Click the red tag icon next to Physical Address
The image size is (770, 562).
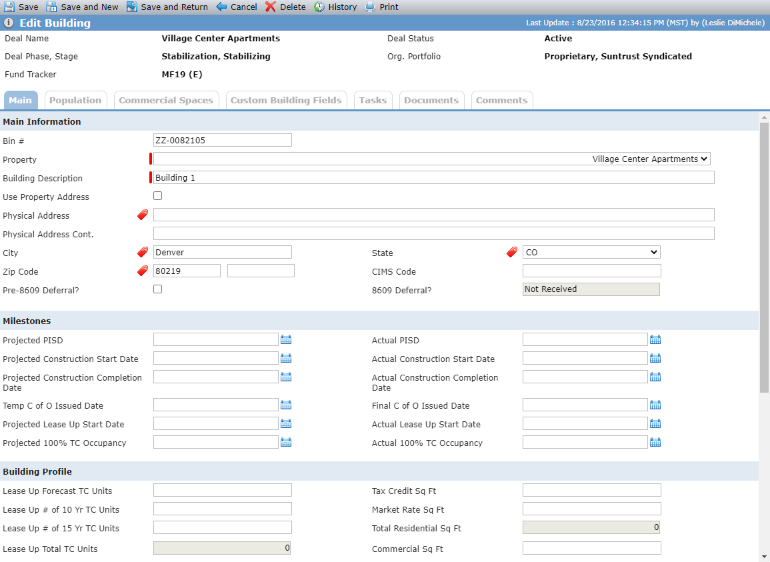pyautogui.click(x=143, y=215)
